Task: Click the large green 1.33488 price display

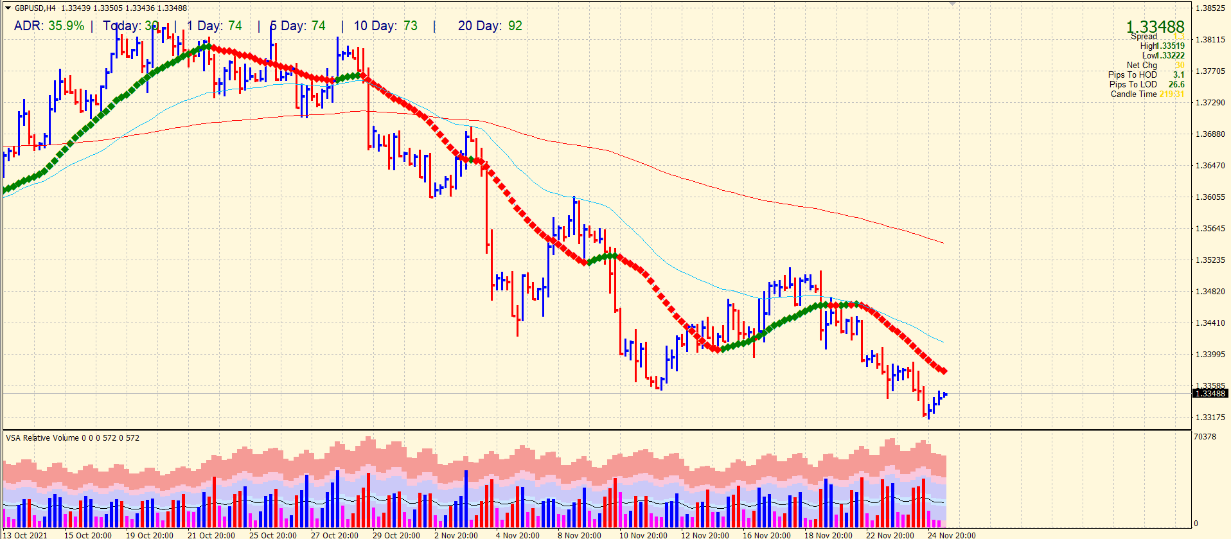Action: [1155, 27]
